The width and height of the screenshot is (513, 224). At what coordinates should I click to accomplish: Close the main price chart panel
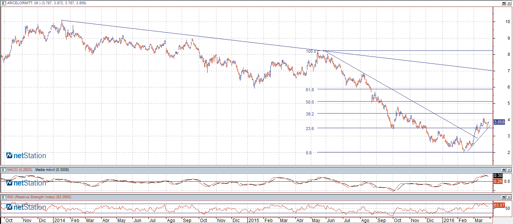[509, 3]
